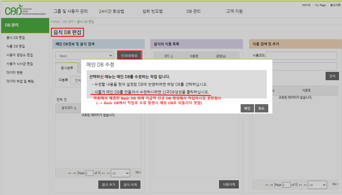The height and width of the screenshot is (195, 342).
Task: Go to last page in food list pager
Action: point(108,173)
